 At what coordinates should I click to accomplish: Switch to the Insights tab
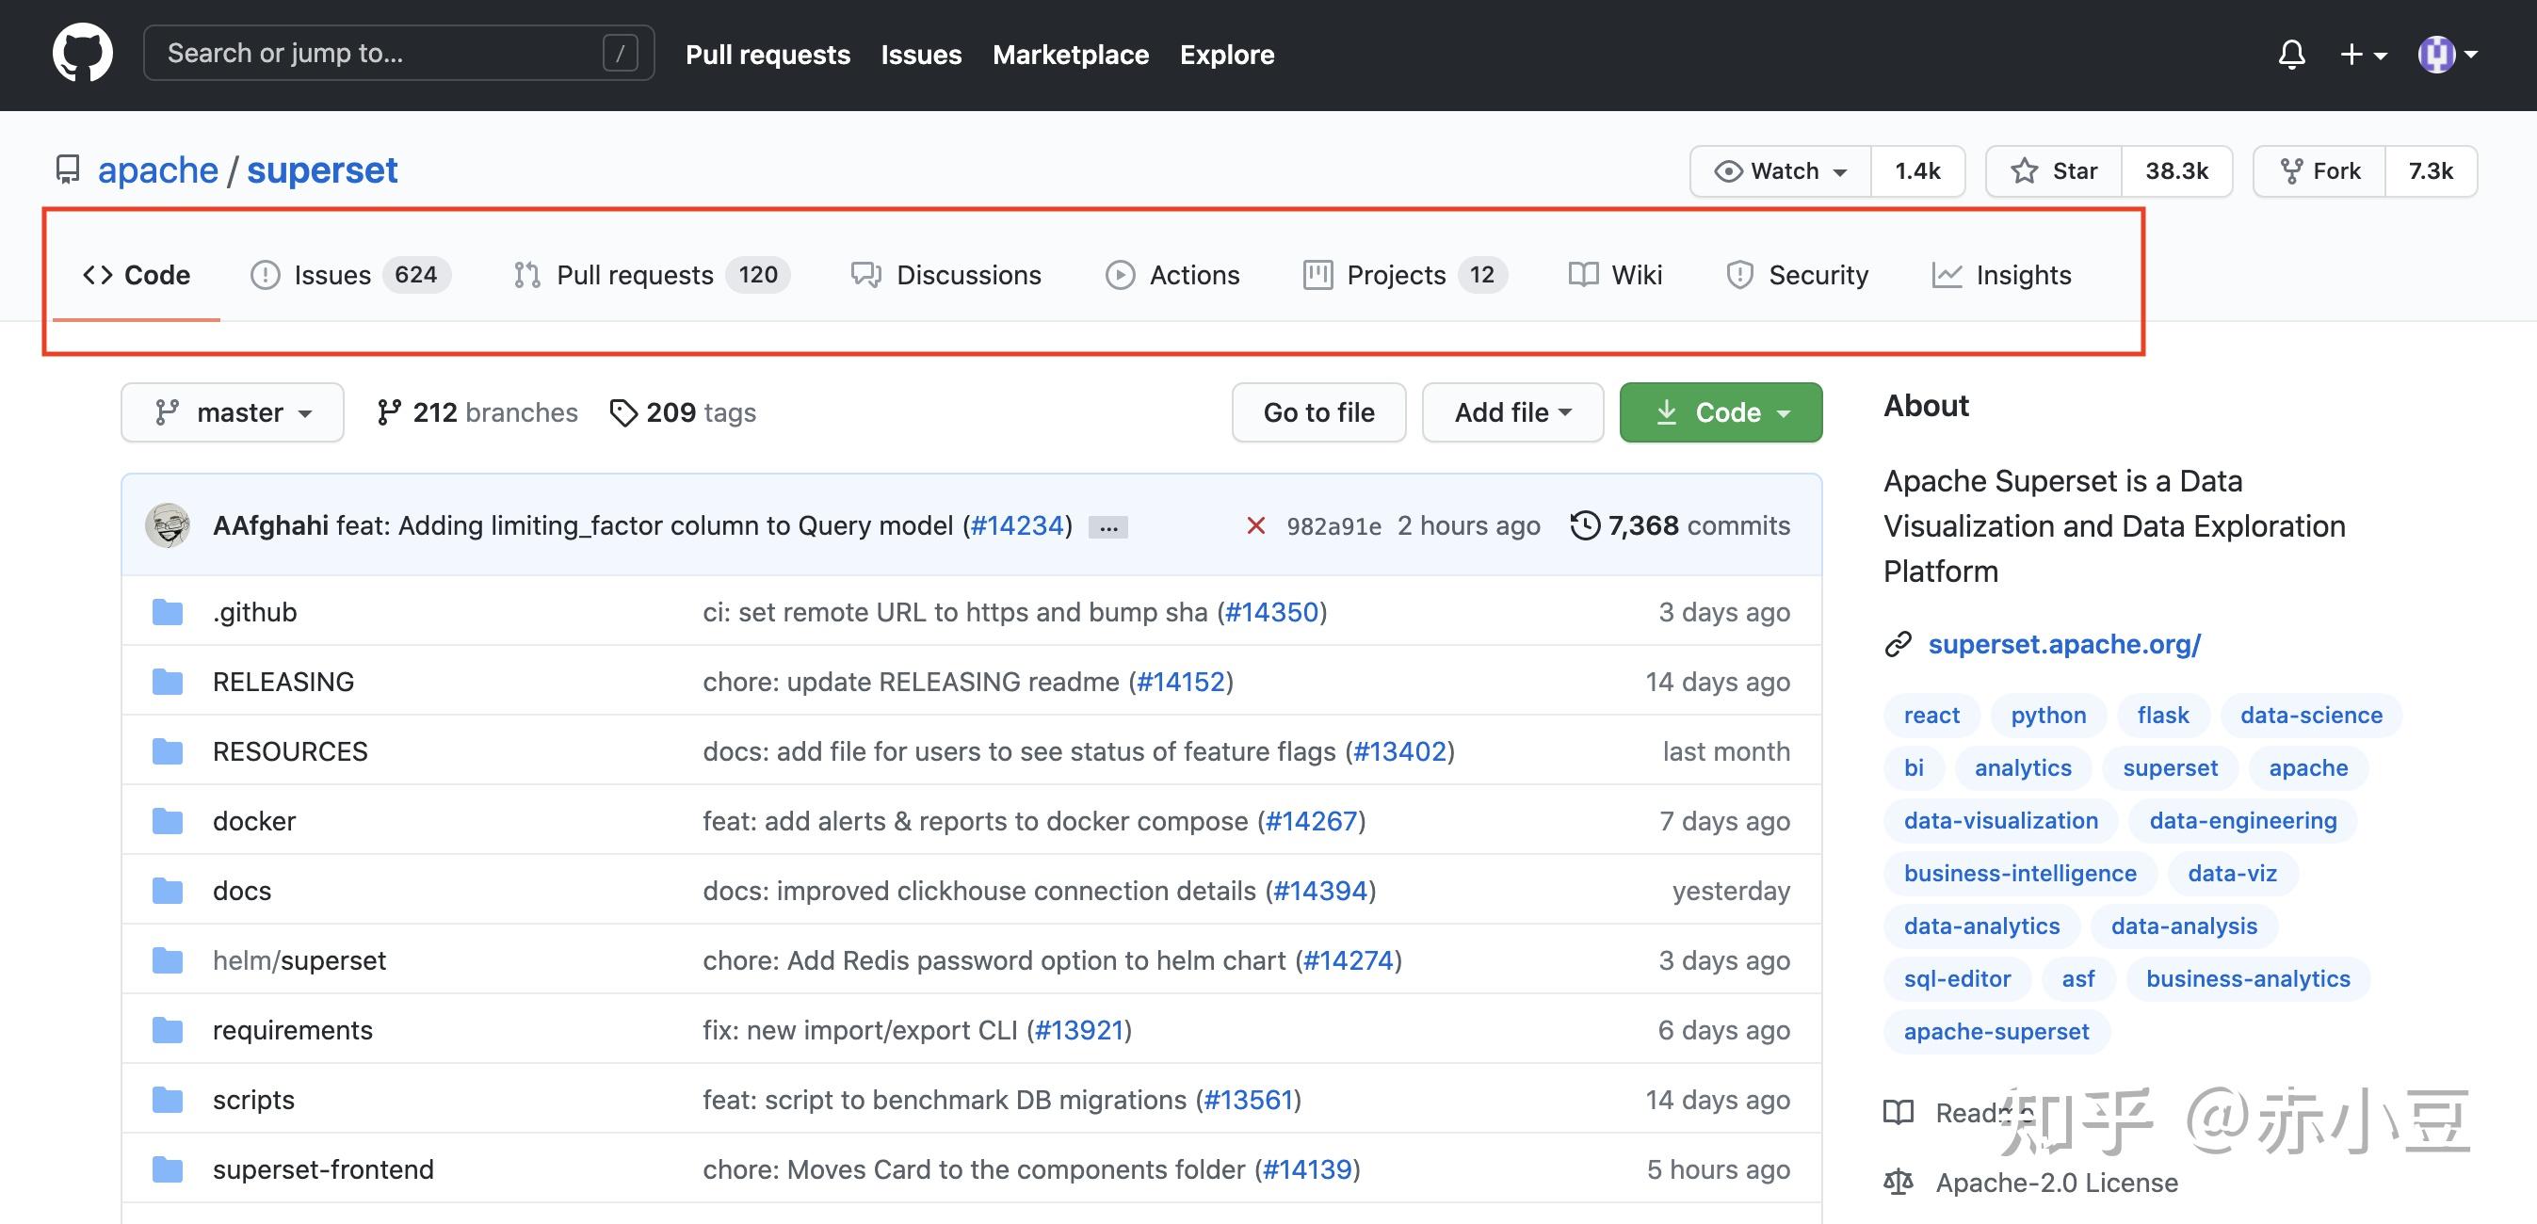pyautogui.click(x=2001, y=275)
